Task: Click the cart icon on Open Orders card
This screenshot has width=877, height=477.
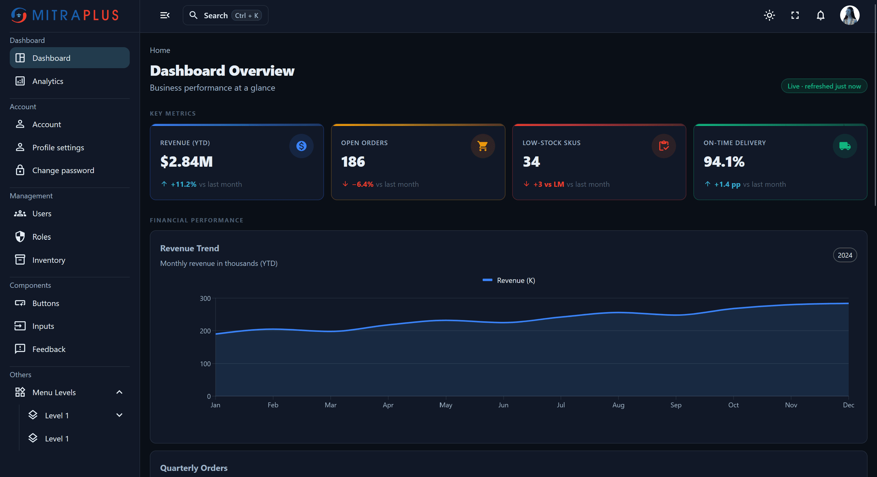Action: click(482, 146)
